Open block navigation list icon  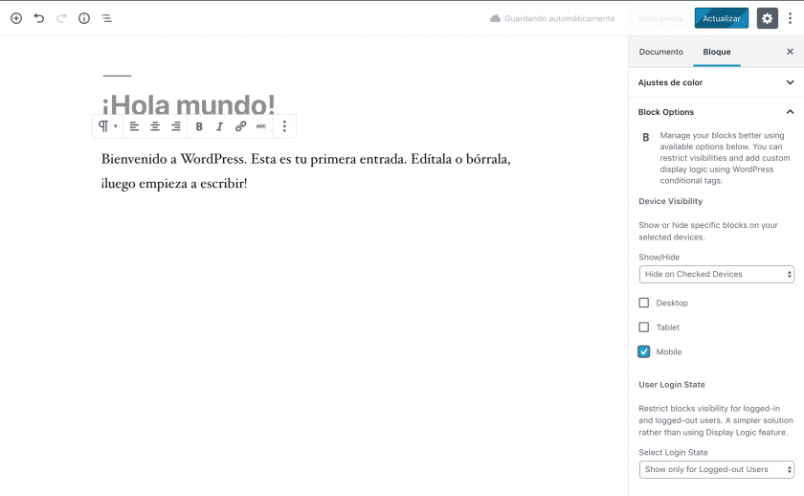[106, 18]
